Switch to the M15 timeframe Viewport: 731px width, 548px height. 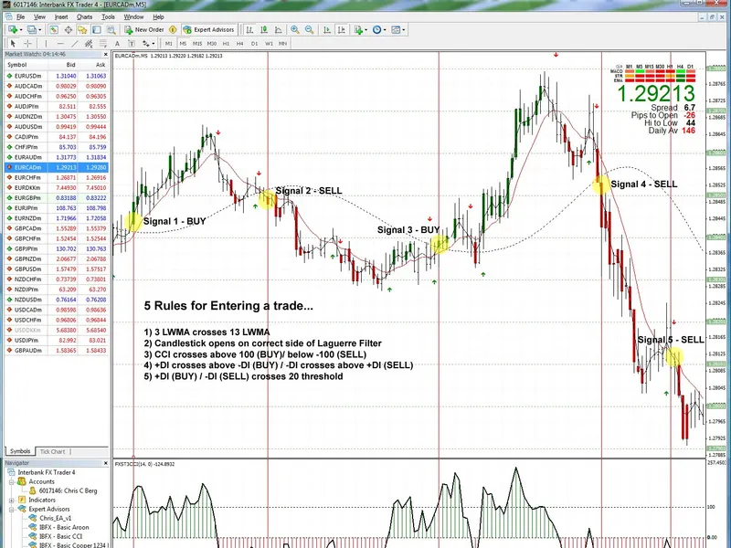(x=197, y=43)
